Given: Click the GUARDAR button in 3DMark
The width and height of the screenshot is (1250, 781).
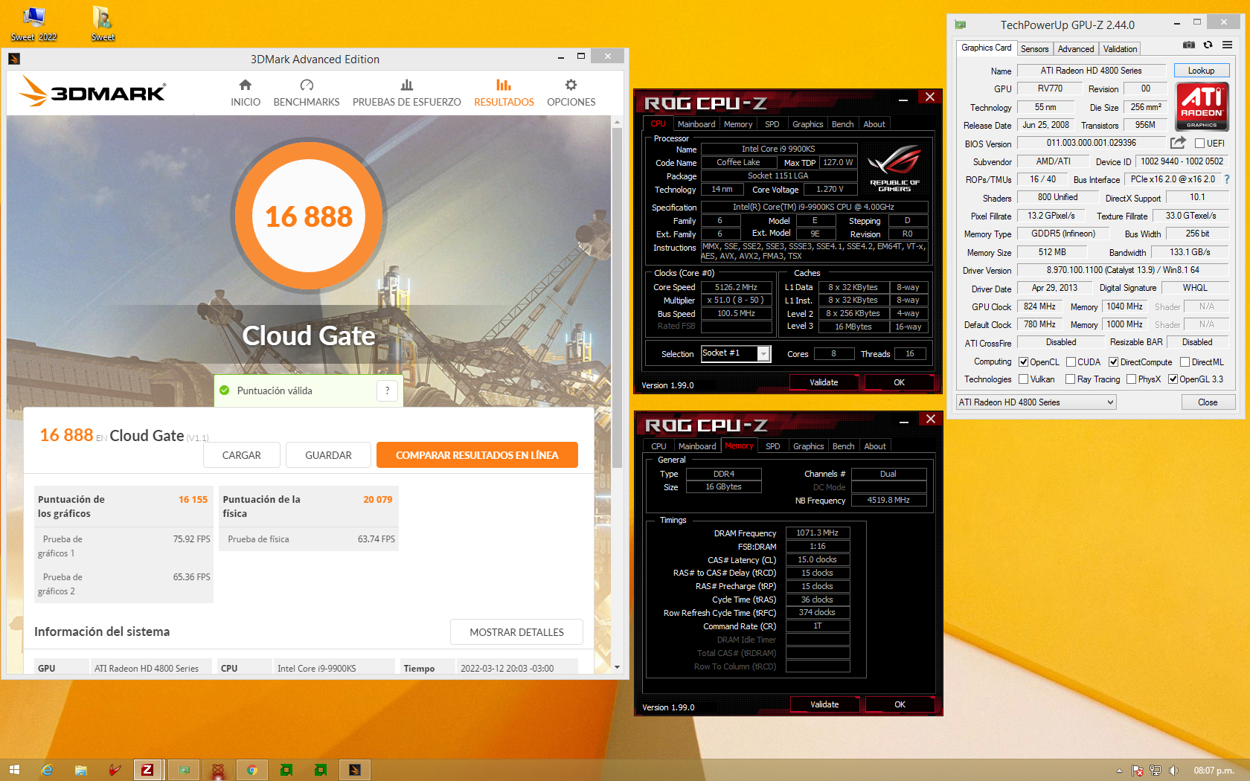Looking at the screenshot, I should [x=328, y=455].
